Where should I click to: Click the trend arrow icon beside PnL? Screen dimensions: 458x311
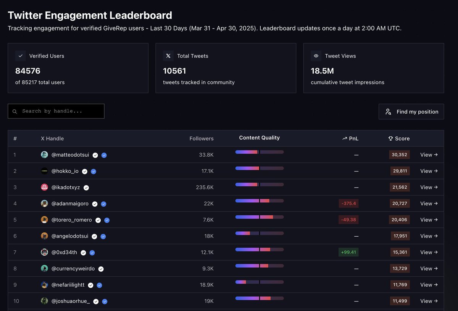click(345, 139)
